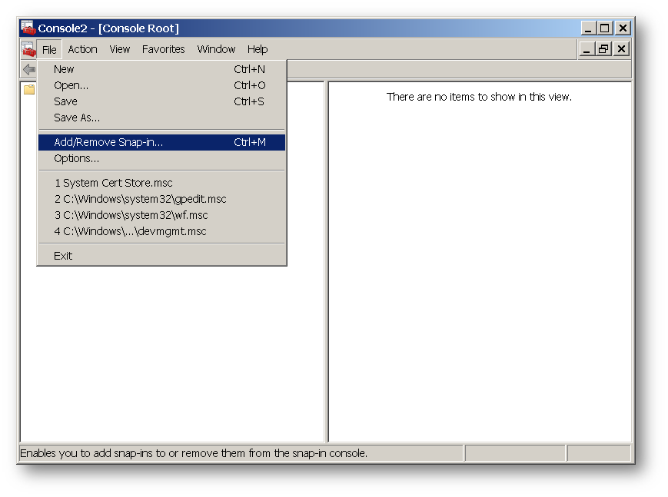Viewport: 668px width, 497px height.
Task: Click Exit in the File menu
Action: click(x=63, y=256)
